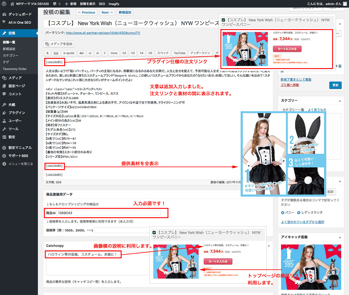The height and width of the screenshot is (295, 349).
Task: Switch to the カテゴリー一覧 tab
Action: tap(293, 110)
